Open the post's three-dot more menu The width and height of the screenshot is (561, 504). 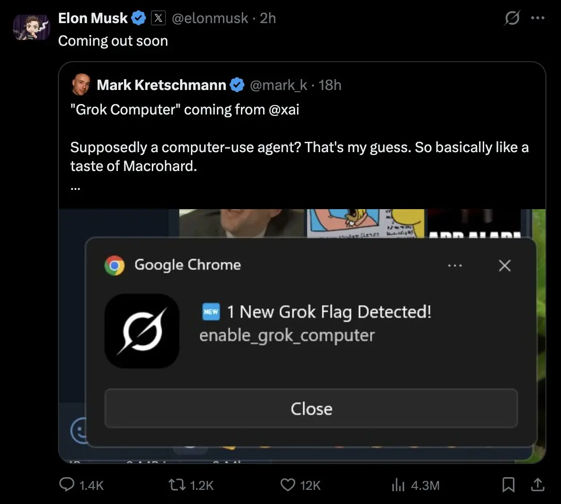538,18
